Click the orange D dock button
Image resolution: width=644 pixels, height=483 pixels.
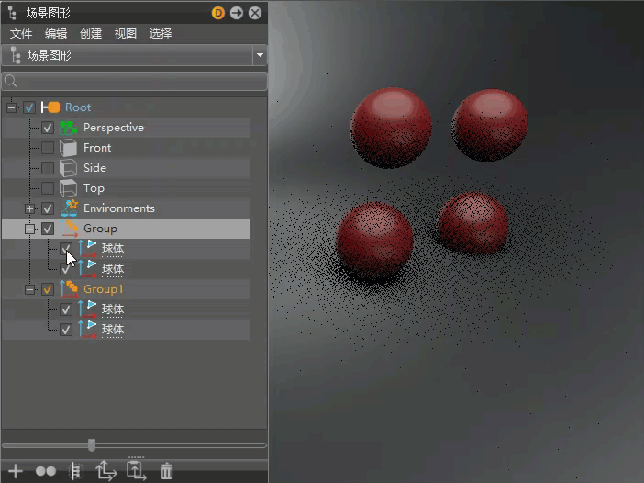218,13
